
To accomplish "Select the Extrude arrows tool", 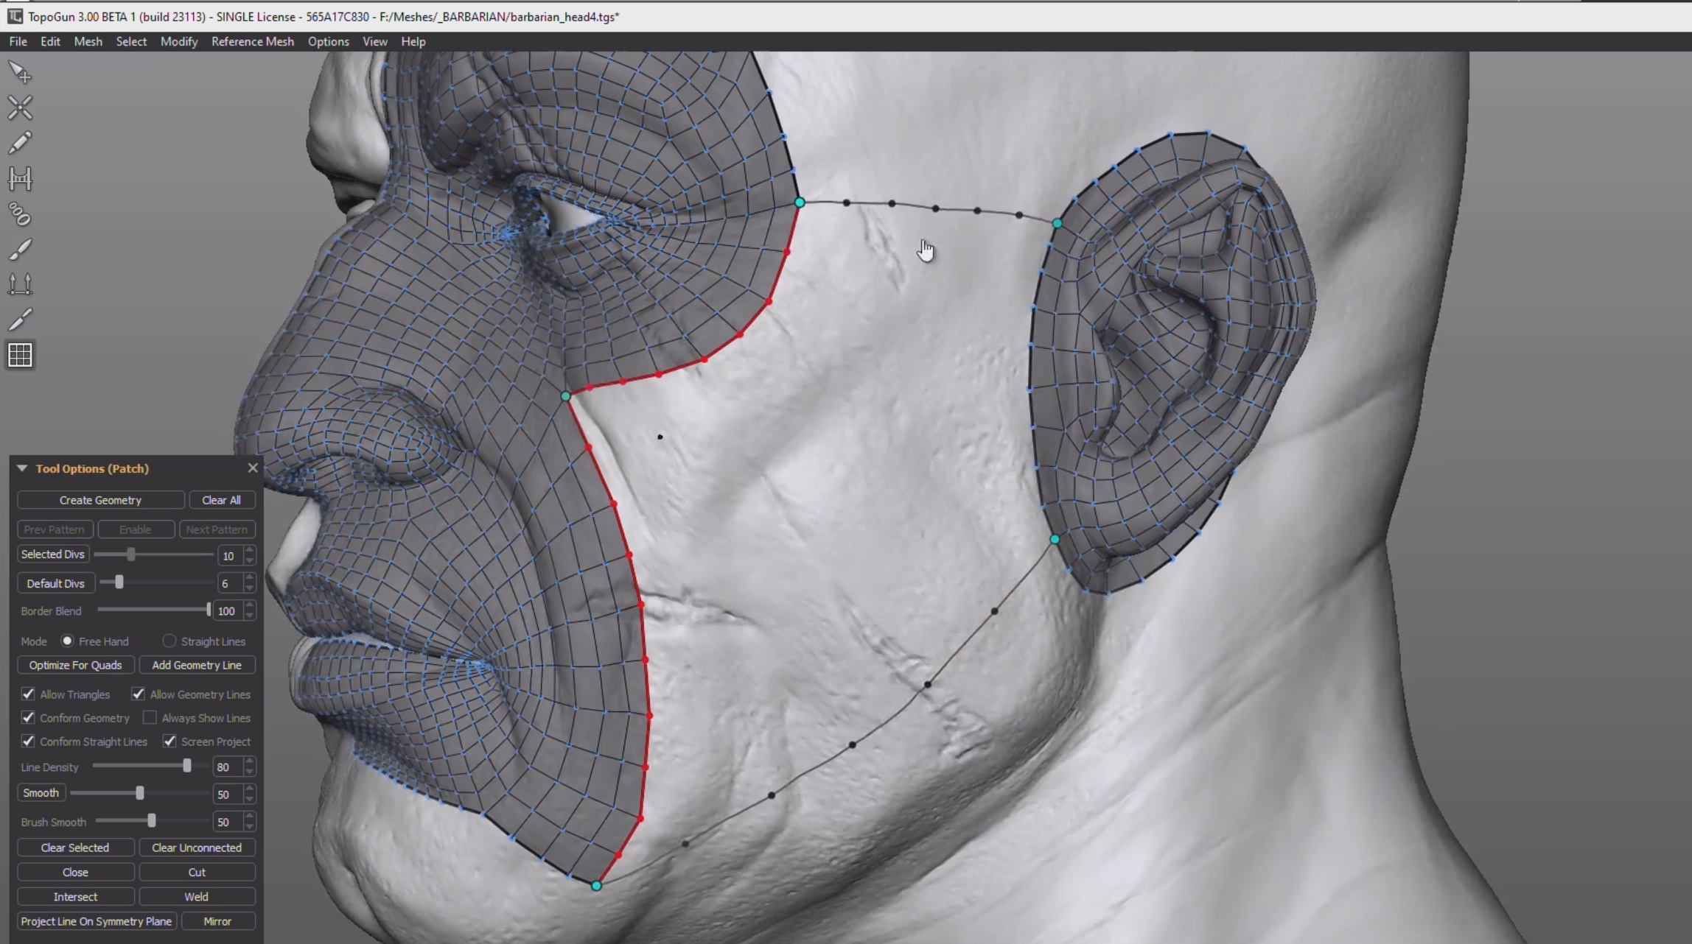I will [x=20, y=284].
